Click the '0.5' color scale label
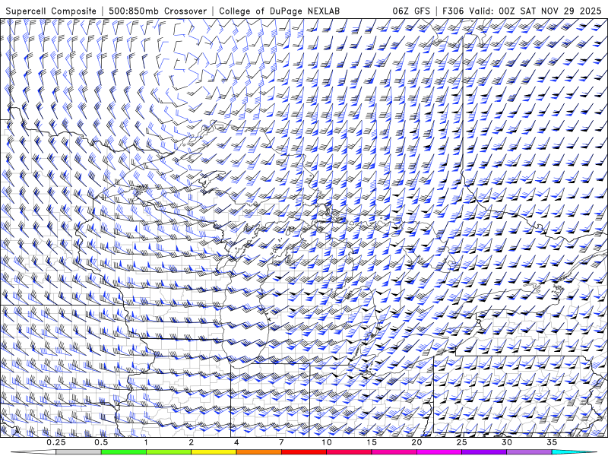This screenshot has width=608, height=456. click(x=101, y=442)
